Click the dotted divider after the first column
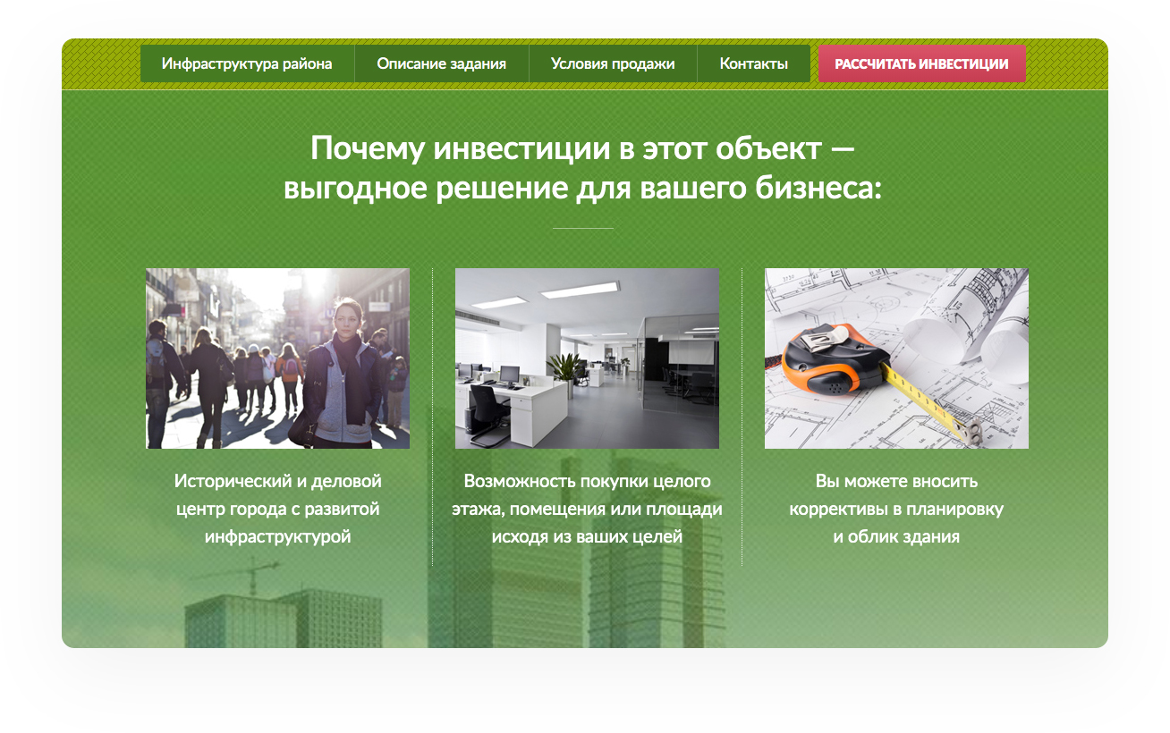Screen dimensions: 1170x733 click(x=433, y=417)
